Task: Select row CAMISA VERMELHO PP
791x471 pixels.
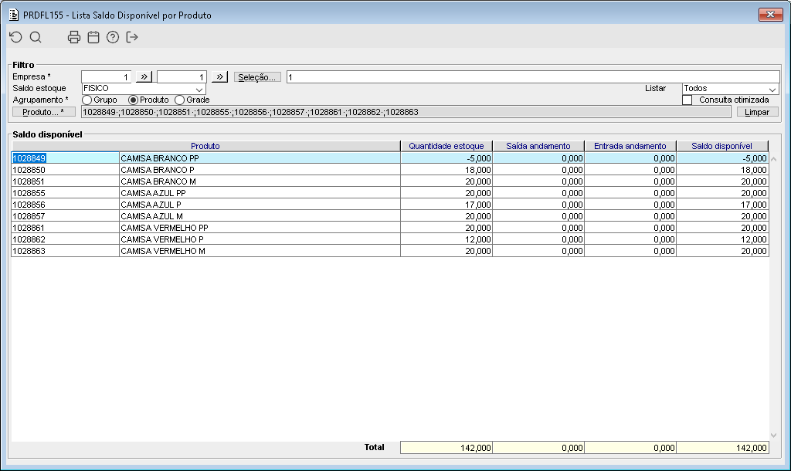Action: 260,228
